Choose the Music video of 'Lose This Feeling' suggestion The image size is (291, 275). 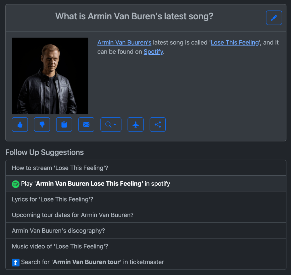(x=60, y=246)
